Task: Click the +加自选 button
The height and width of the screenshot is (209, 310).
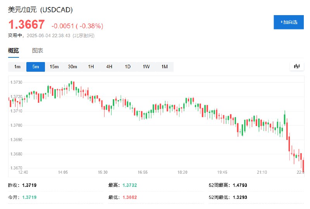Action: tap(289, 22)
